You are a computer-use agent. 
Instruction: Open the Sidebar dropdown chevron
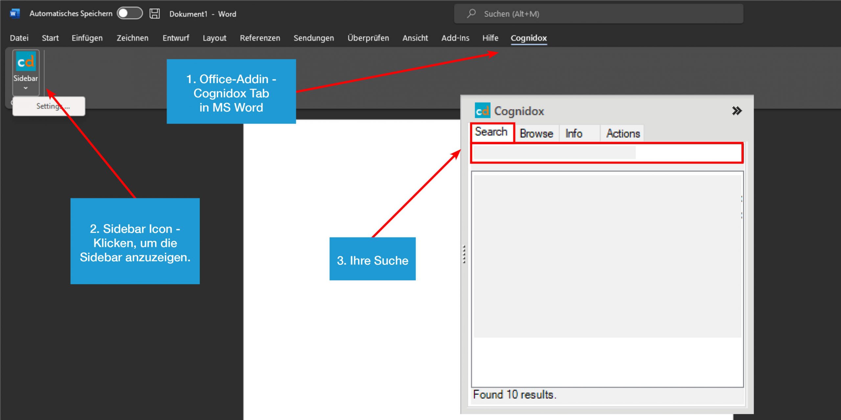[26, 87]
